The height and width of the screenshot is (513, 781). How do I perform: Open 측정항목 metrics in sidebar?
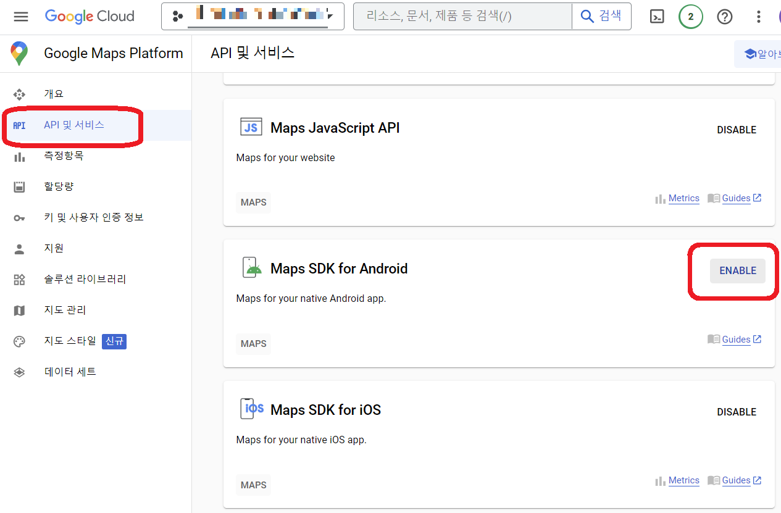[x=96, y=156]
